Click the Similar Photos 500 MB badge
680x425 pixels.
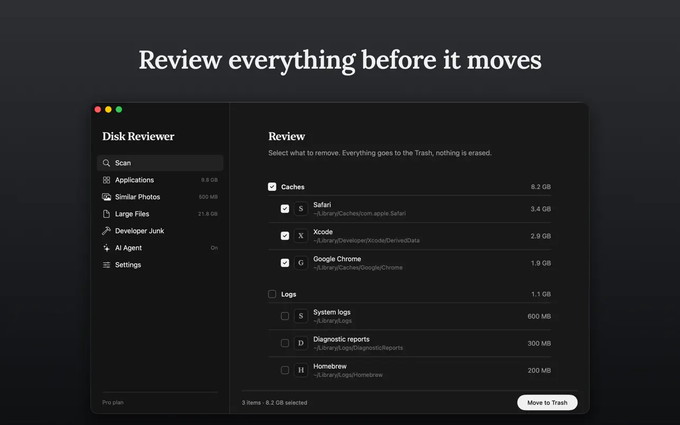click(x=208, y=197)
